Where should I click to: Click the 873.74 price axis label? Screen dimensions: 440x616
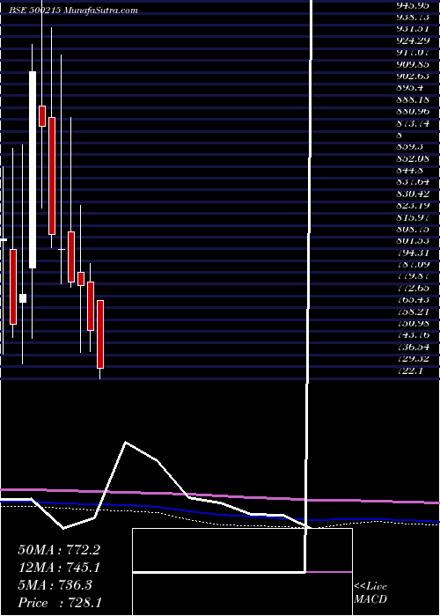pyautogui.click(x=413, y=123)
